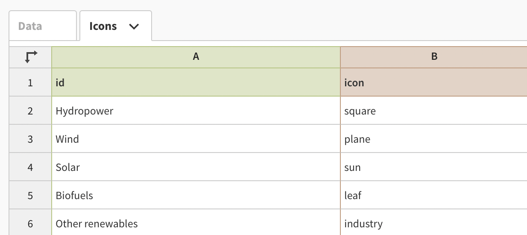Select row 3 header number
Image resolution: width=527 pixels, height=235 pixels.
(x=30, y=139)
